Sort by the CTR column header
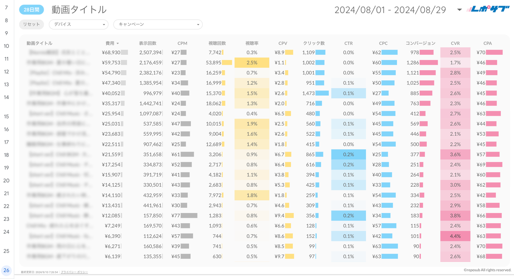The image size is (514, 279). pos(349,43)
